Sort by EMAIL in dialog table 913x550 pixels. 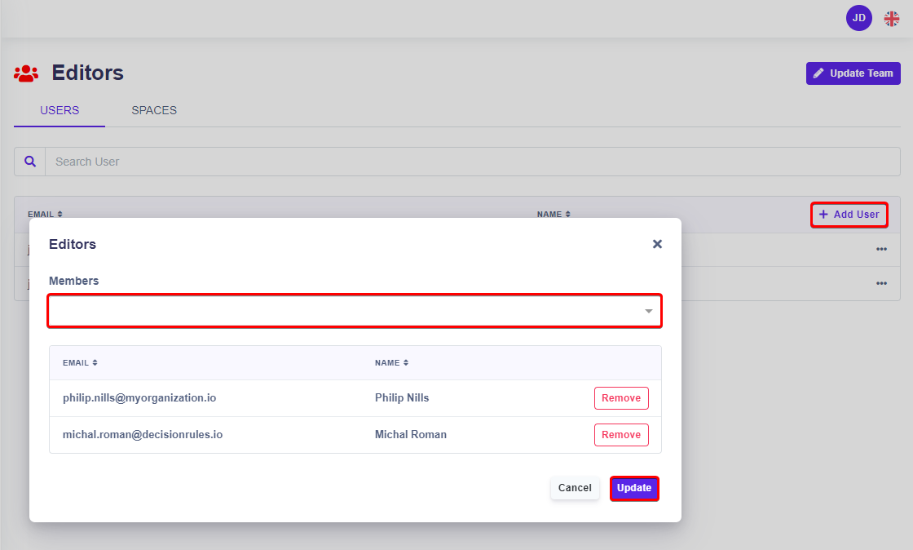click(x=80, y=362)
